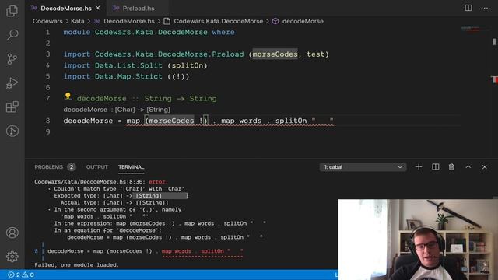Open the Extensions view
498x280 pixels.
coord(12,107)
